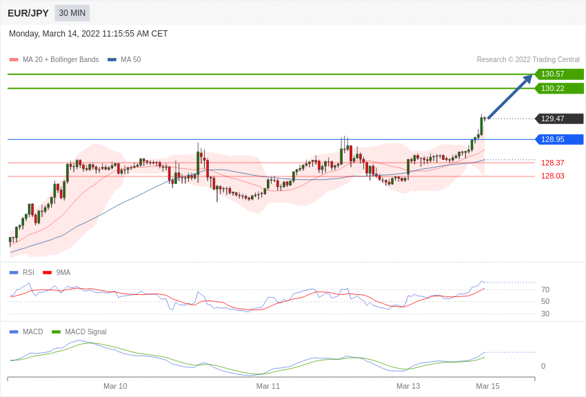
Task: Click the MA 50 legend label
Action: pos(131,59)
